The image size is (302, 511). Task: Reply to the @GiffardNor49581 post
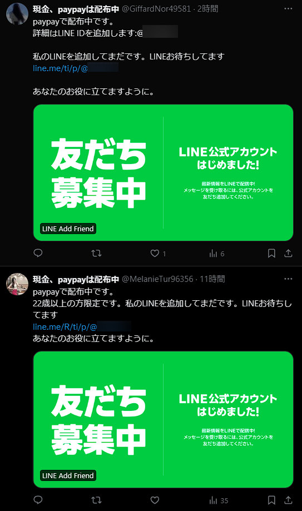pos(38,253)
